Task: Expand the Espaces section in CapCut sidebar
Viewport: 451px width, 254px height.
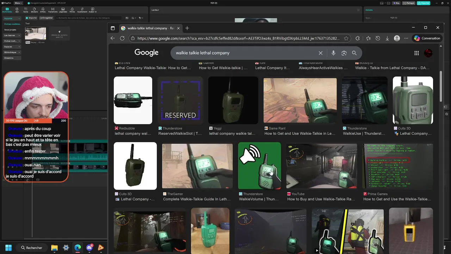Action: 12,47
